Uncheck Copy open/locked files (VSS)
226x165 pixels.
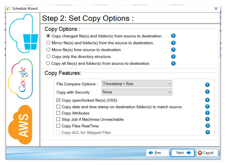pyautogui.click(x=58, y=100)
